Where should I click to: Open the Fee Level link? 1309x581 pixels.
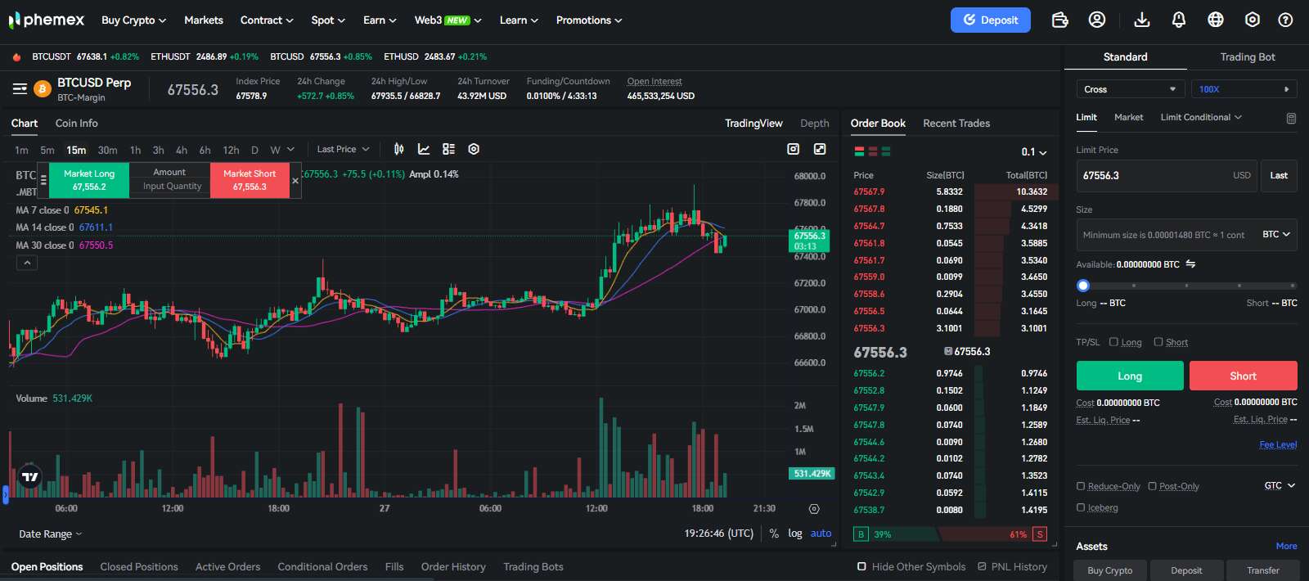click(x=1278, y=444)
